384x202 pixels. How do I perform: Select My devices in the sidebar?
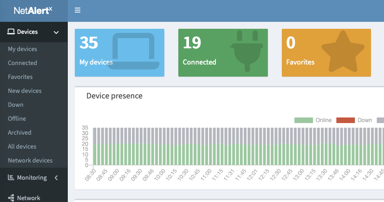pyautogui.click(x=22, y=49)
